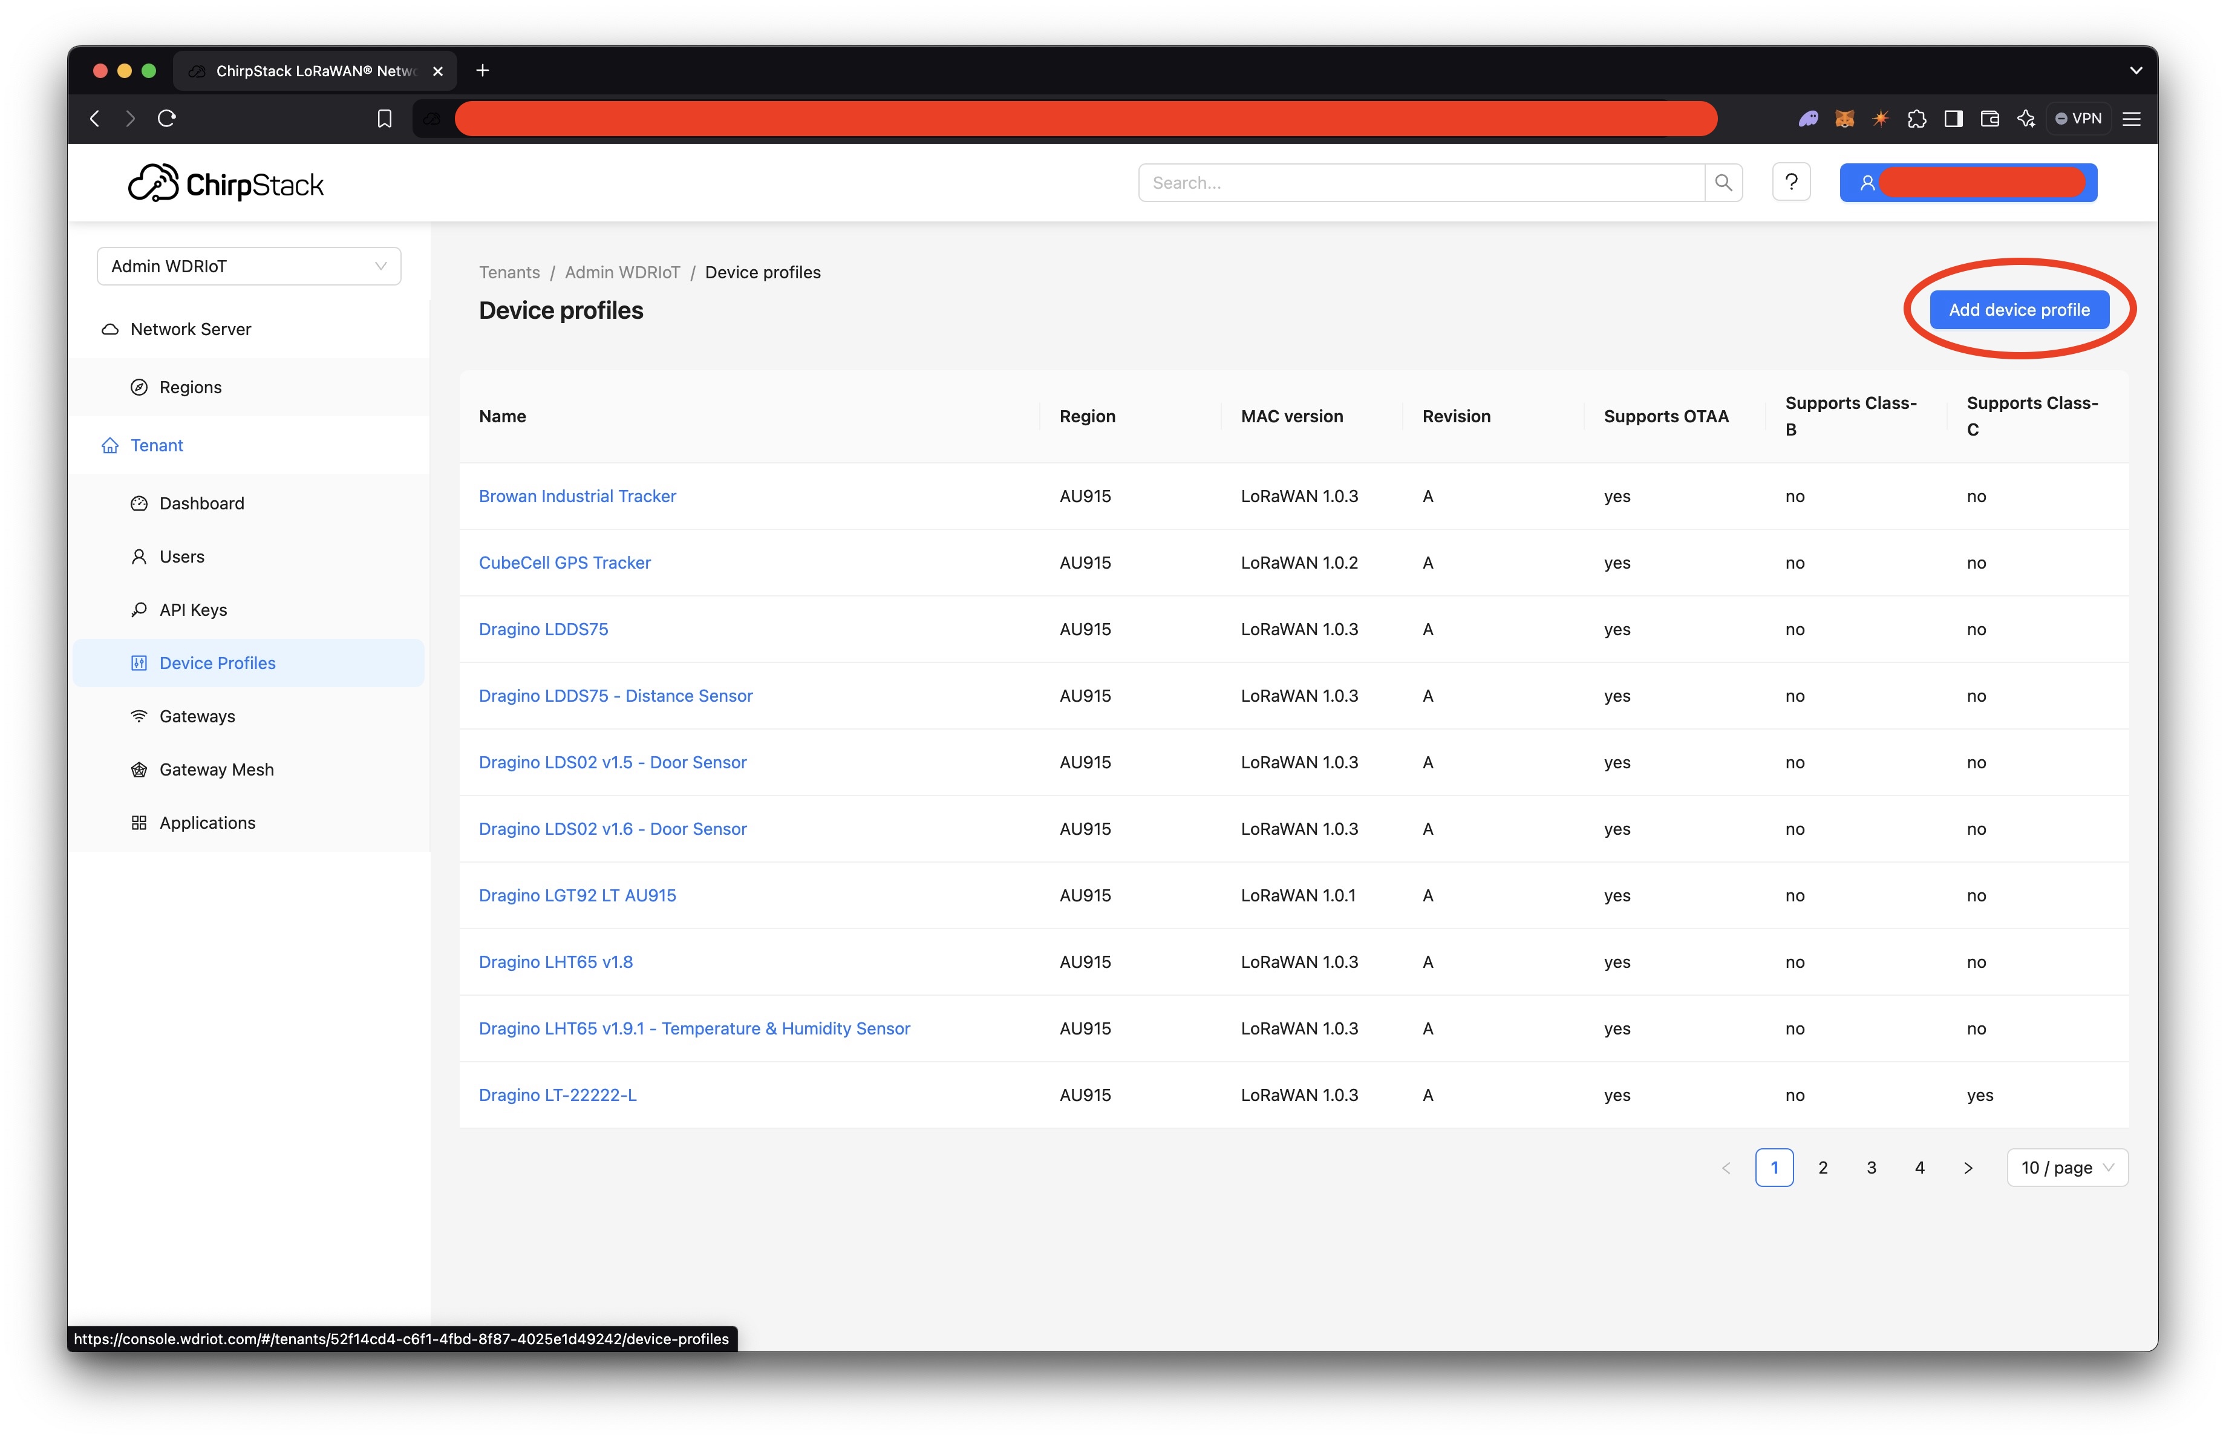Select Tenant section in sidebar
The width and height of the screenshot is (2226, 1441).
pyautogui.click(x=250, y=445)
